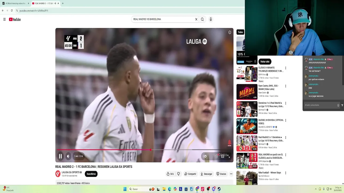Open Nike Football Winner Stays video title
Viewport: 344px width, 193px height.
click(270, 173)
